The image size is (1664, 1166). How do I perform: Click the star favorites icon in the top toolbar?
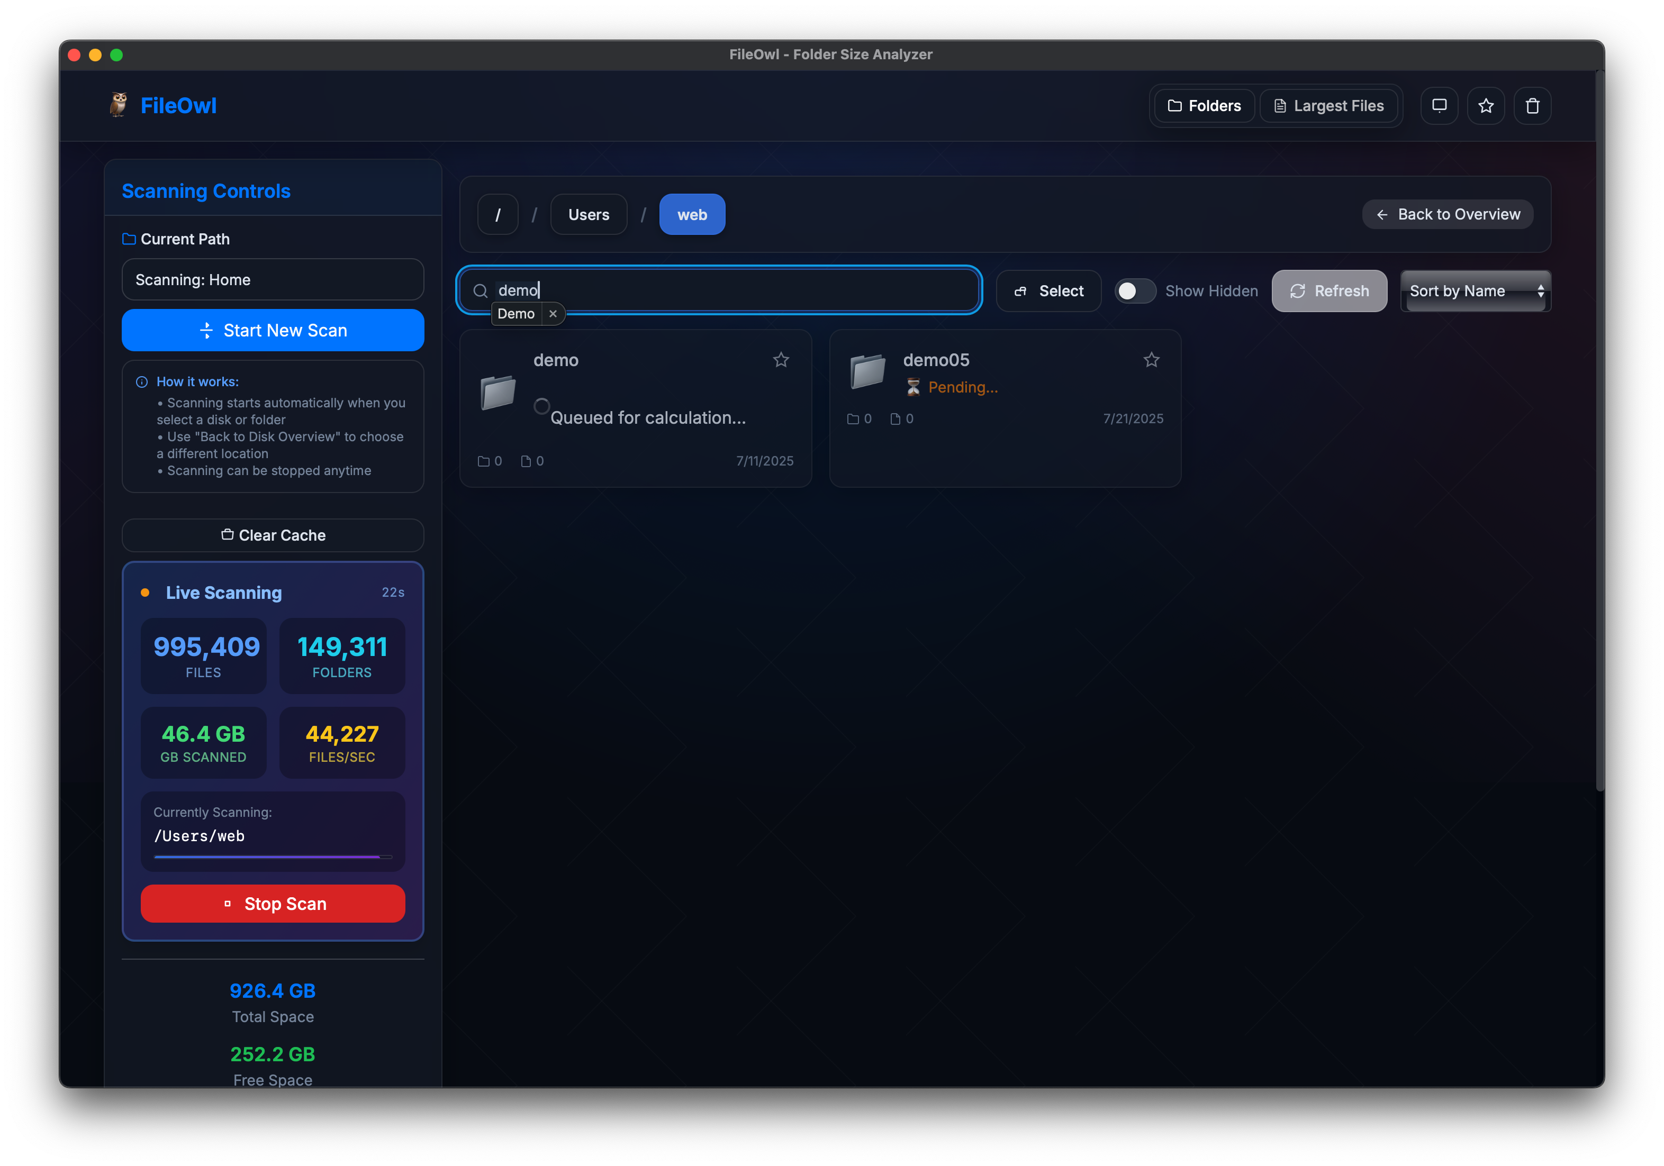click(1487, 106)
